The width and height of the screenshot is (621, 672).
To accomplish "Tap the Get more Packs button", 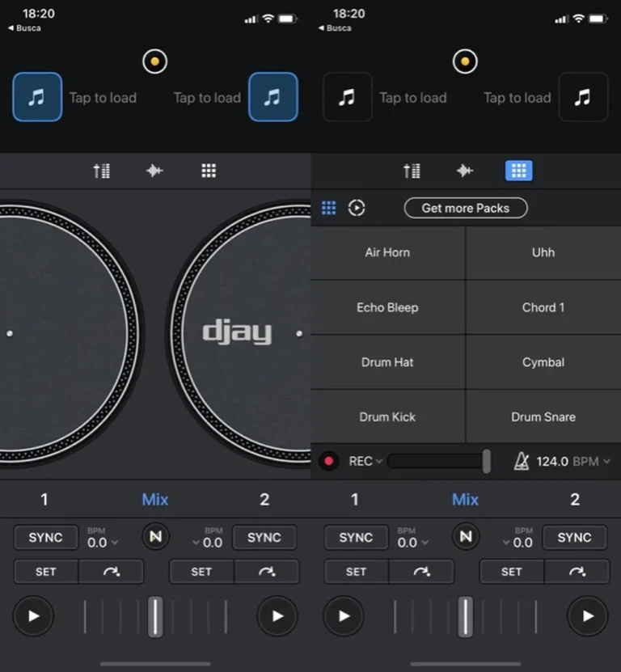I will 466,208.
